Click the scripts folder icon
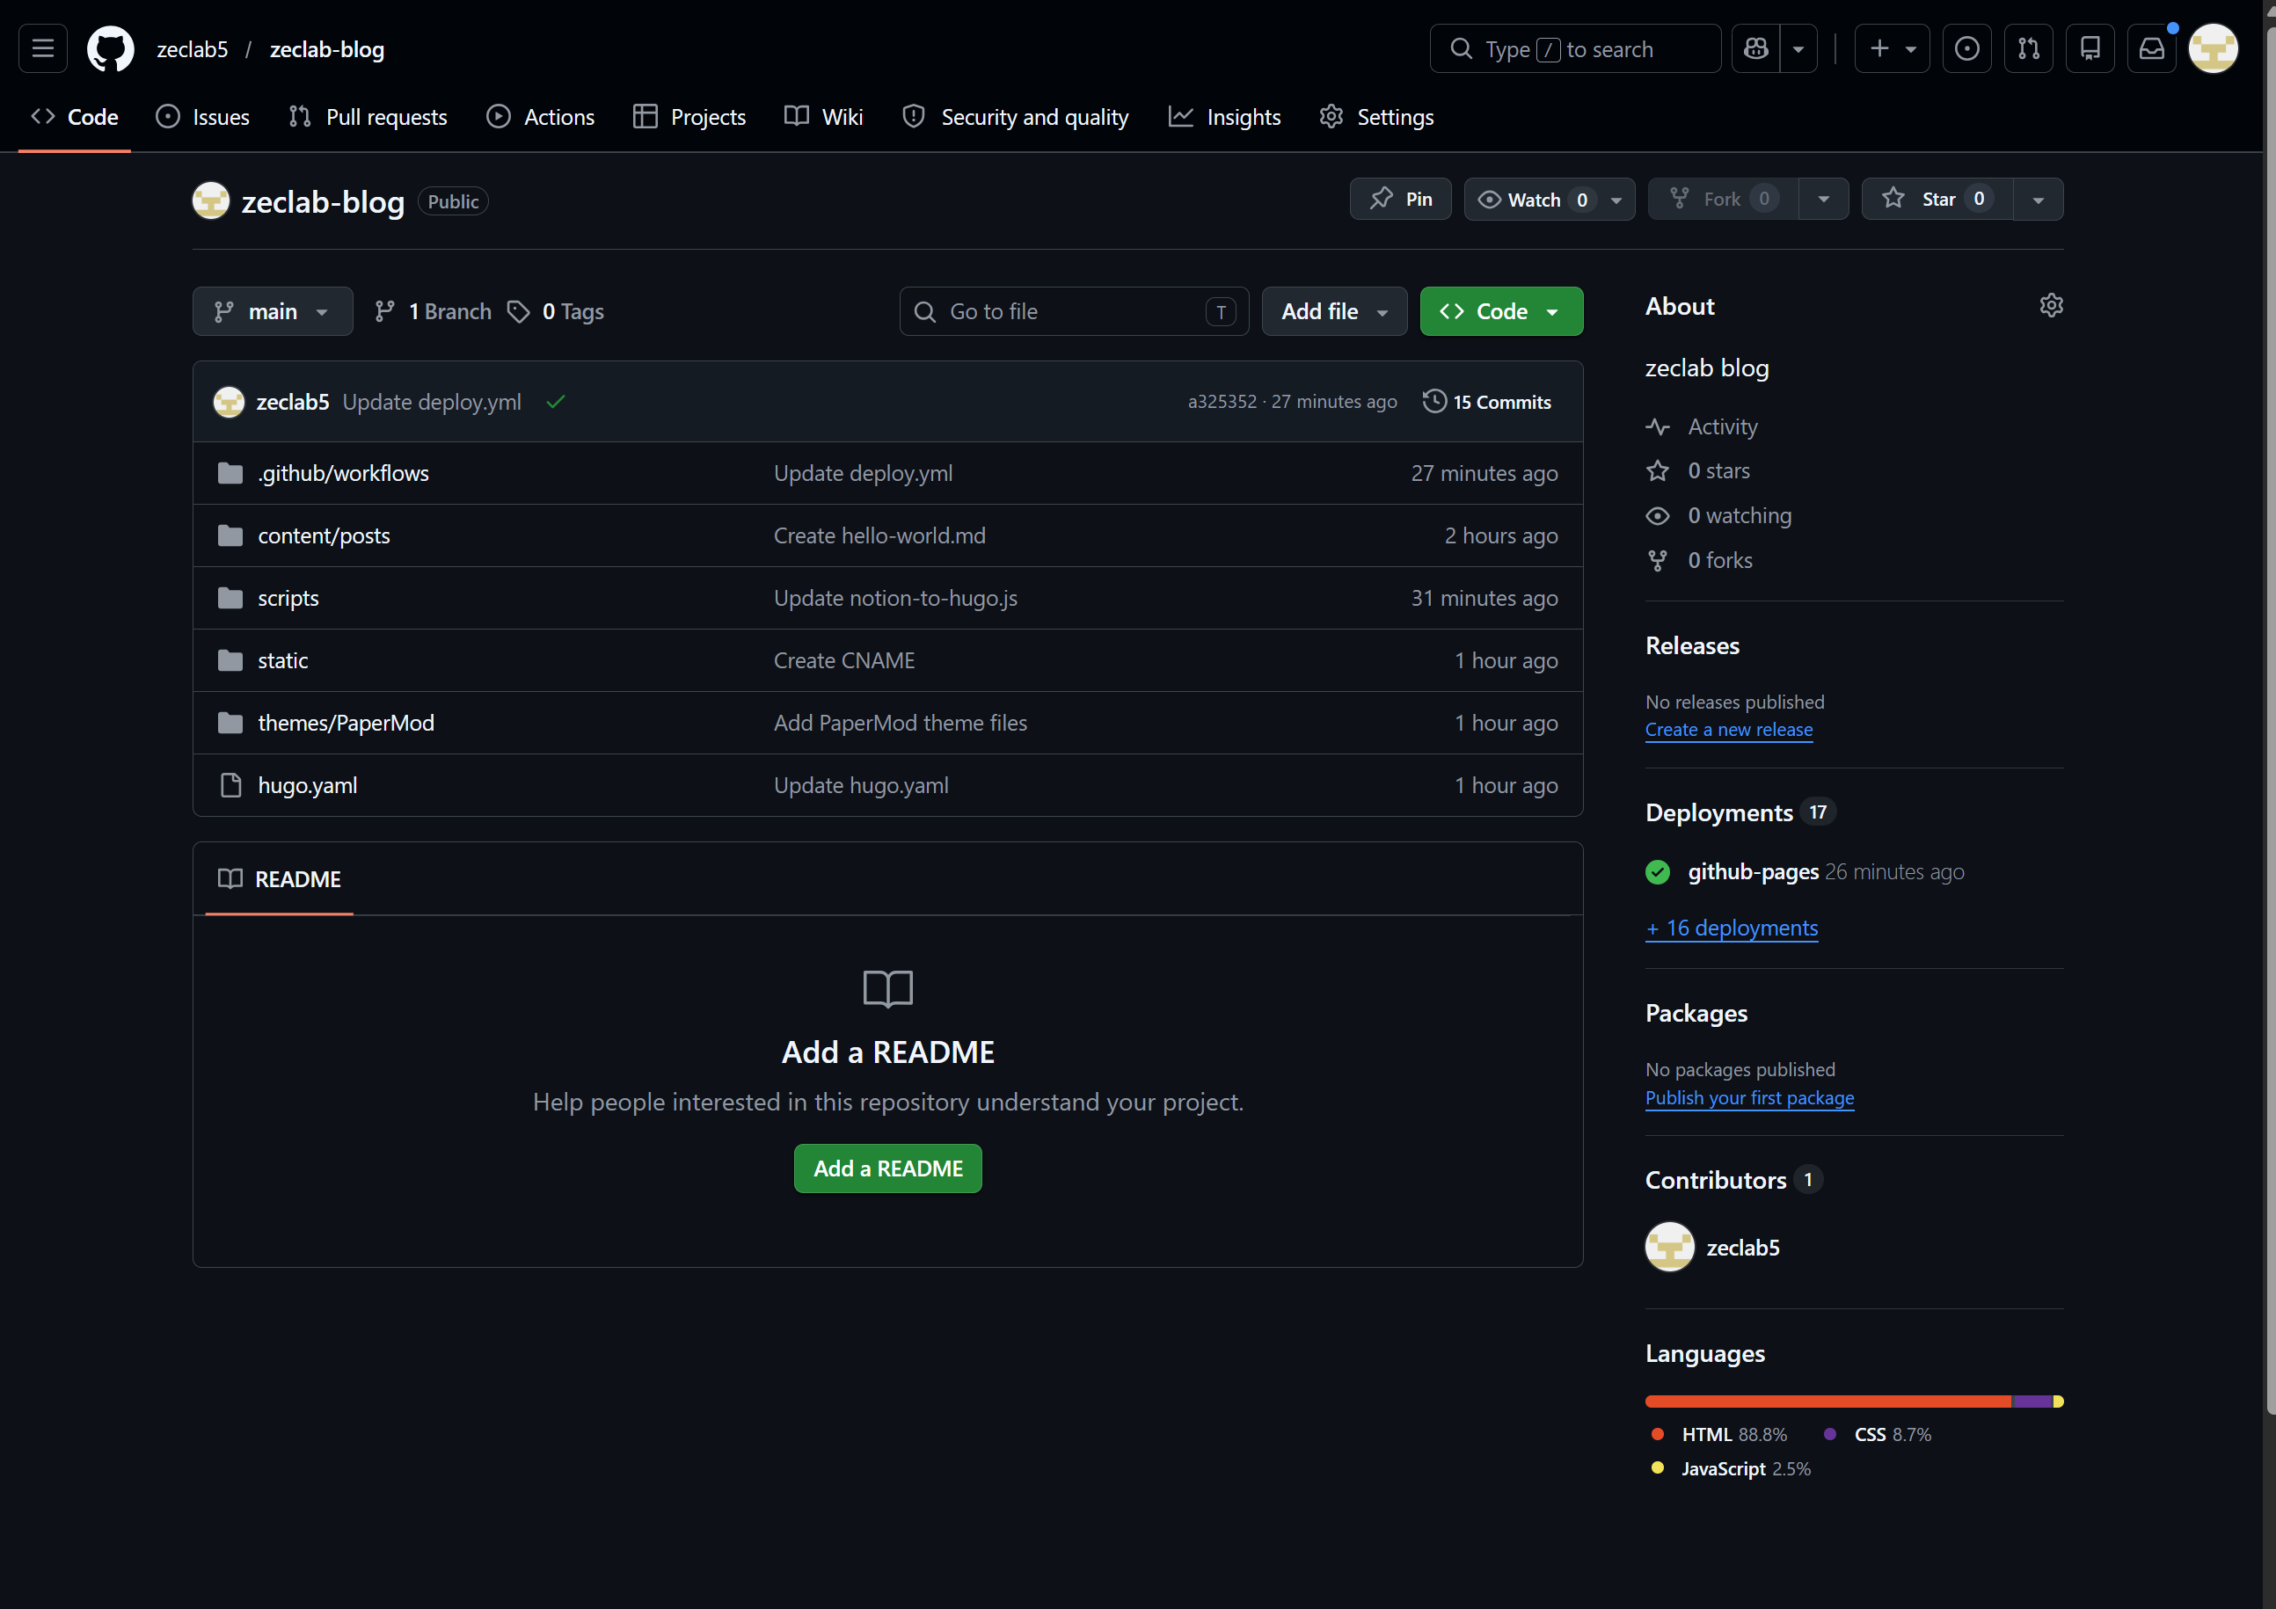Screen dimensions: 2276x1609 (230, 597)
